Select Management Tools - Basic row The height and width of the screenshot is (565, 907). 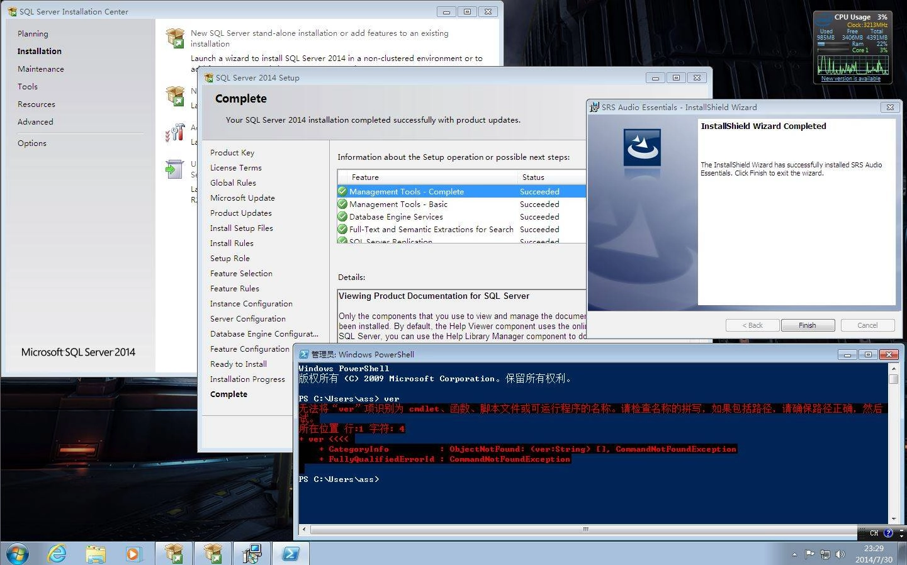point(461,204)
